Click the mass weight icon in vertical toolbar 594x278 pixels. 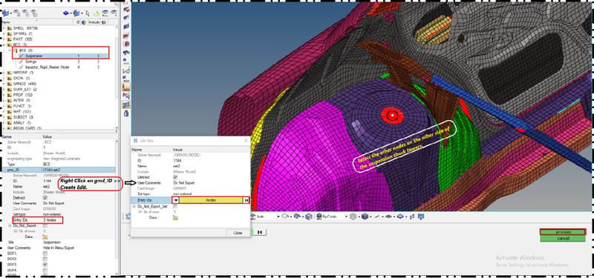[126, 113]
